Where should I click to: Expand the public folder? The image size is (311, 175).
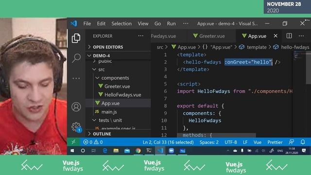point(105,61)
